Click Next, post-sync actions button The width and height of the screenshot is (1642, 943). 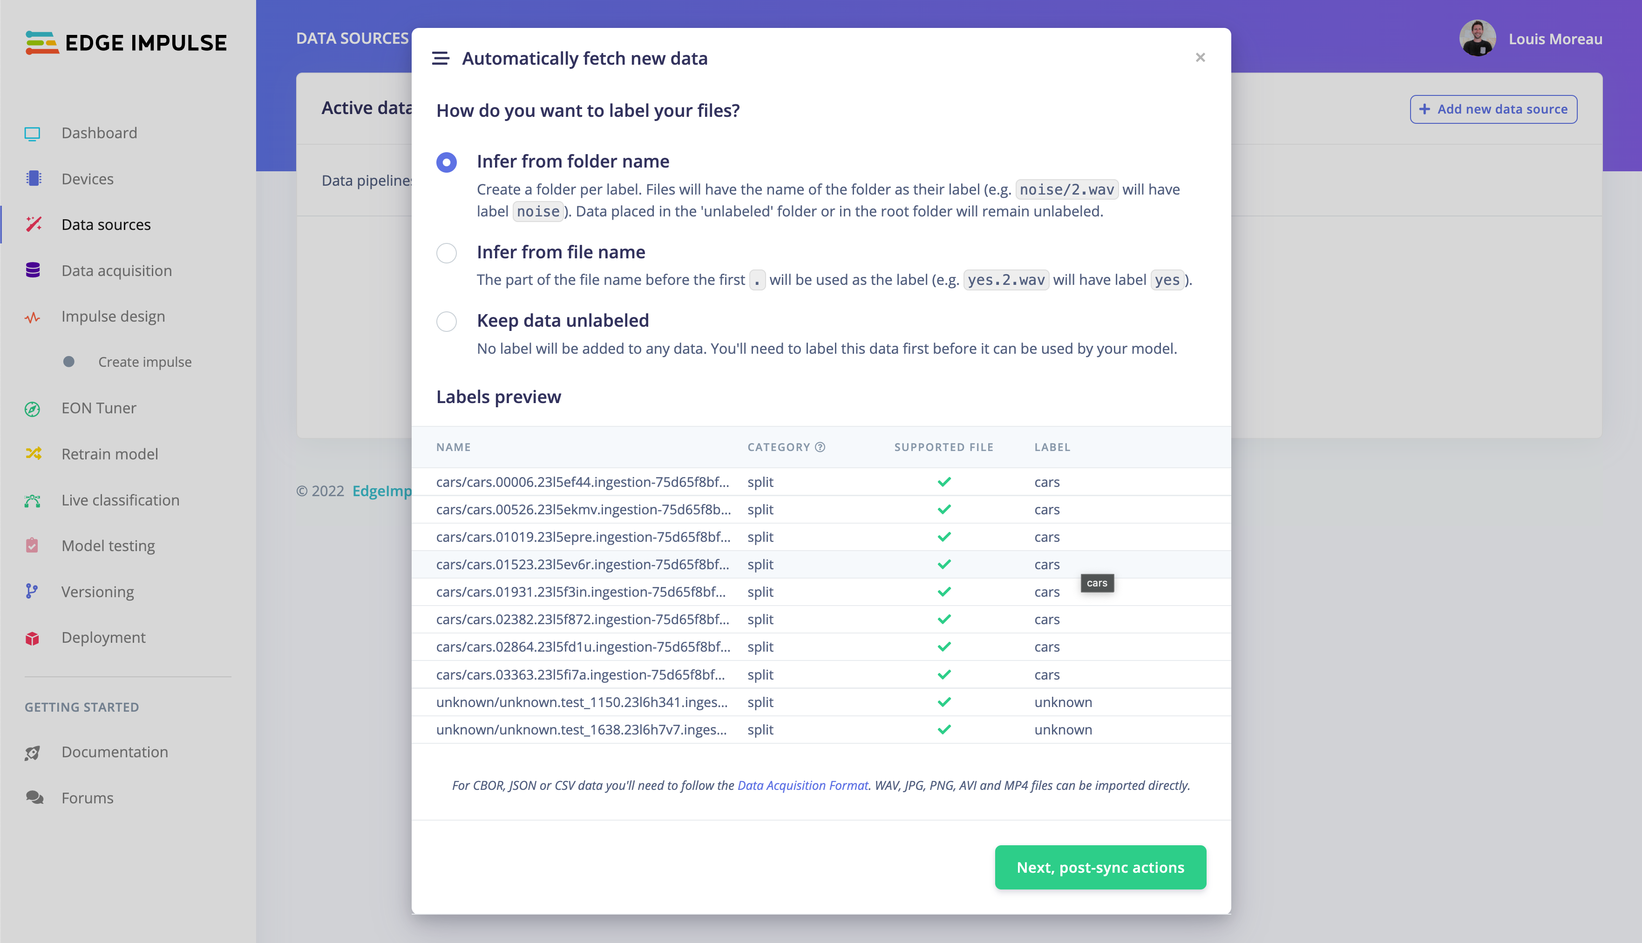(1100, 867)
